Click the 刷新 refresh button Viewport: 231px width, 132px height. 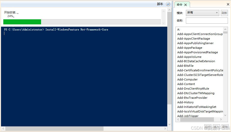[224, 13]
